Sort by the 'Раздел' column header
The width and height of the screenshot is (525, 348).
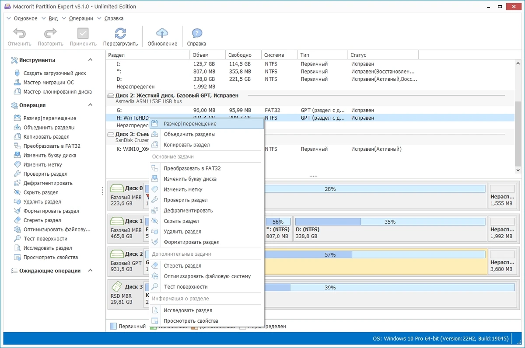[x=148, y=55]
